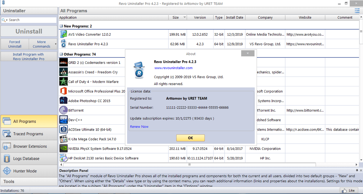
Task: Click the K-Lite Mega Codec Pack icon
Action: (x=63, y=139)
